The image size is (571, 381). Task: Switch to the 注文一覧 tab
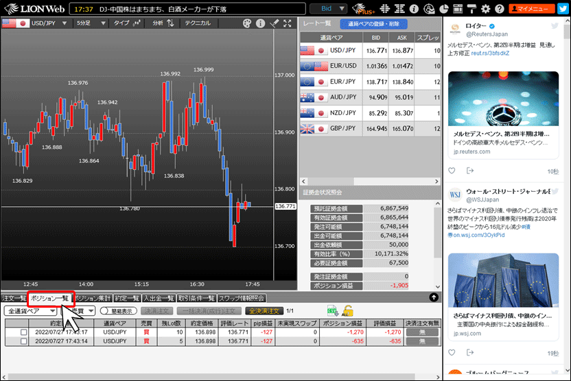pos(14,298)
